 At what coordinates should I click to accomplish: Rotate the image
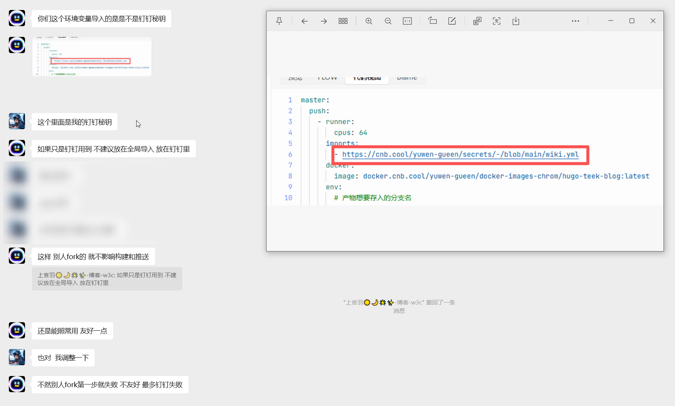[433, 21]
